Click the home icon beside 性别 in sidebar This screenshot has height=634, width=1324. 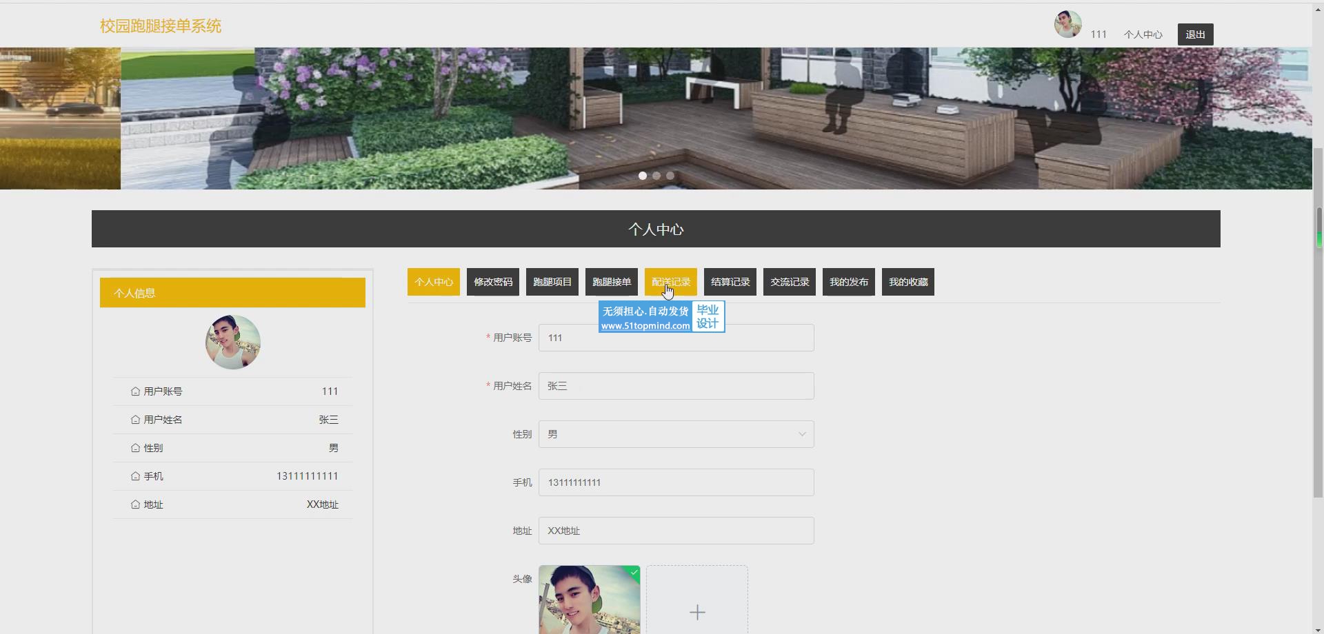tap(135, 448)
